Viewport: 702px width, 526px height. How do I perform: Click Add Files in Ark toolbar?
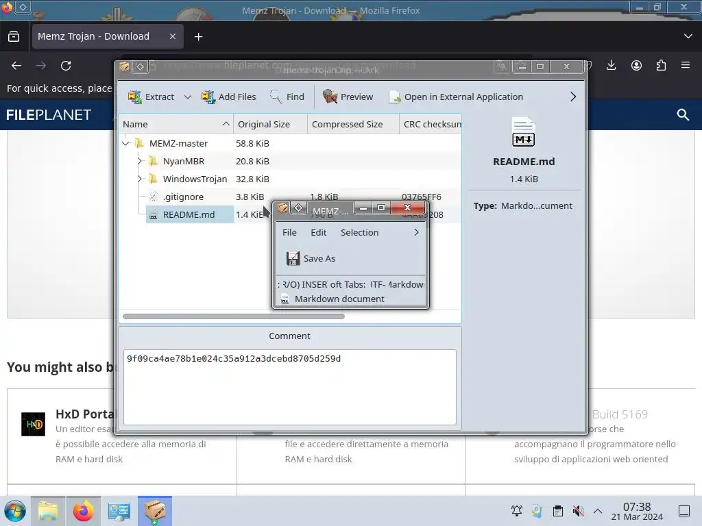[229, 97]
